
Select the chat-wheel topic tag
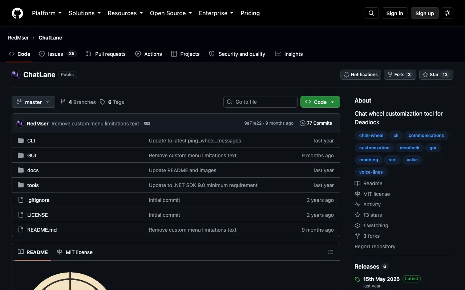coord(371,136)
